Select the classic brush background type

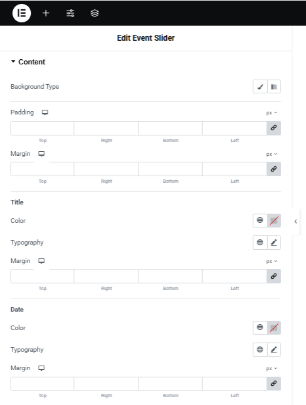pos(260,87)
